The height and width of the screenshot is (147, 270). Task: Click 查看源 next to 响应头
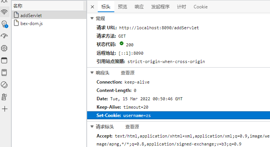pos(127,73)
